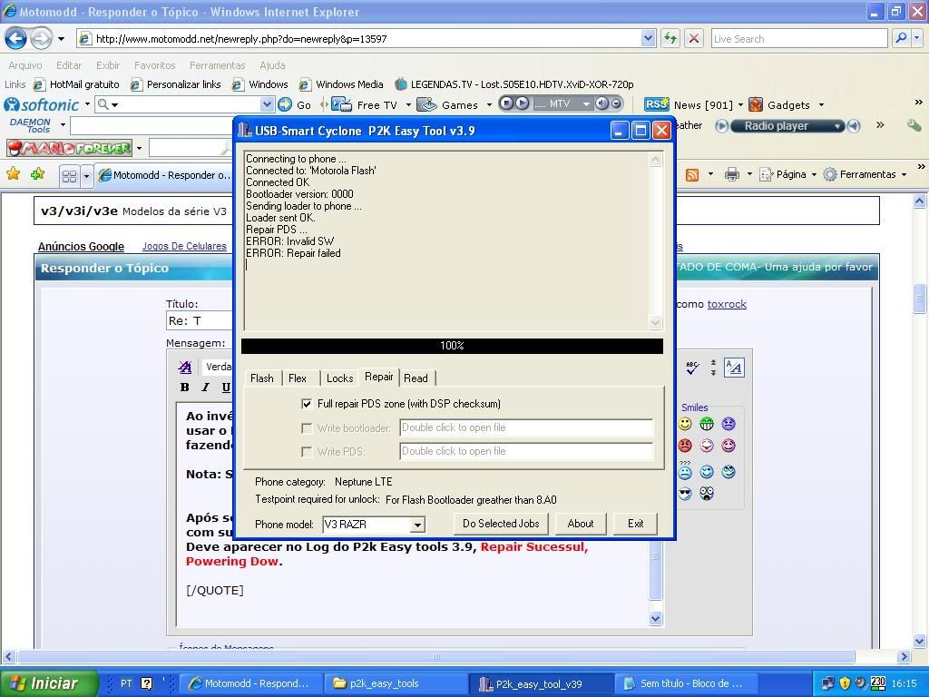Click the Motomodd browser tab

click(165, 175)
